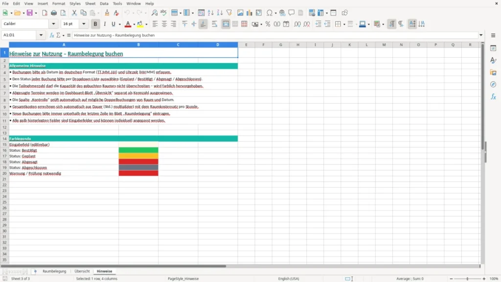Open the Borders dropdown arrow
Screen dimensions: 501x282
click(344, 24)
